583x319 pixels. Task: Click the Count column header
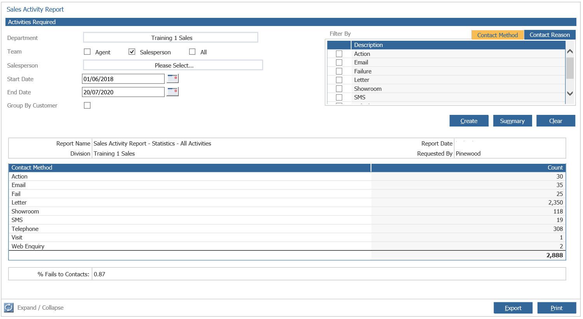click(x=468, y=168)
